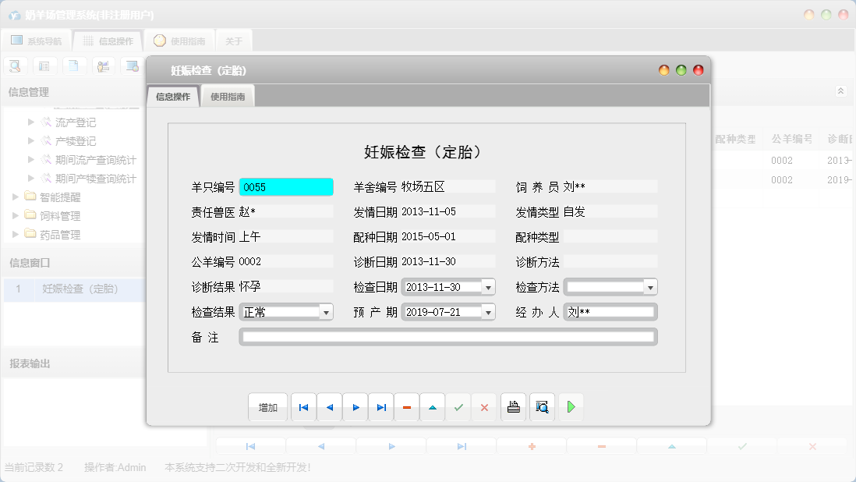Click inside the 备注 remarks input field

(448, 336)
